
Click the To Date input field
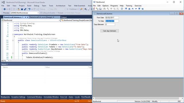pyautogui.click(x=112, y=21)
